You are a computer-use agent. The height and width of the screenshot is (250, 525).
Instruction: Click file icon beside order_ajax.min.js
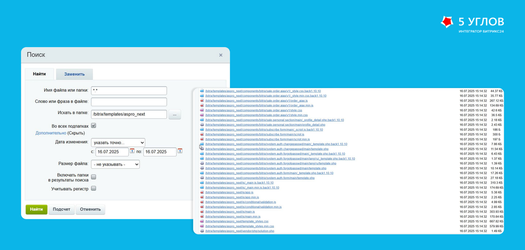(x=202, y=105)
